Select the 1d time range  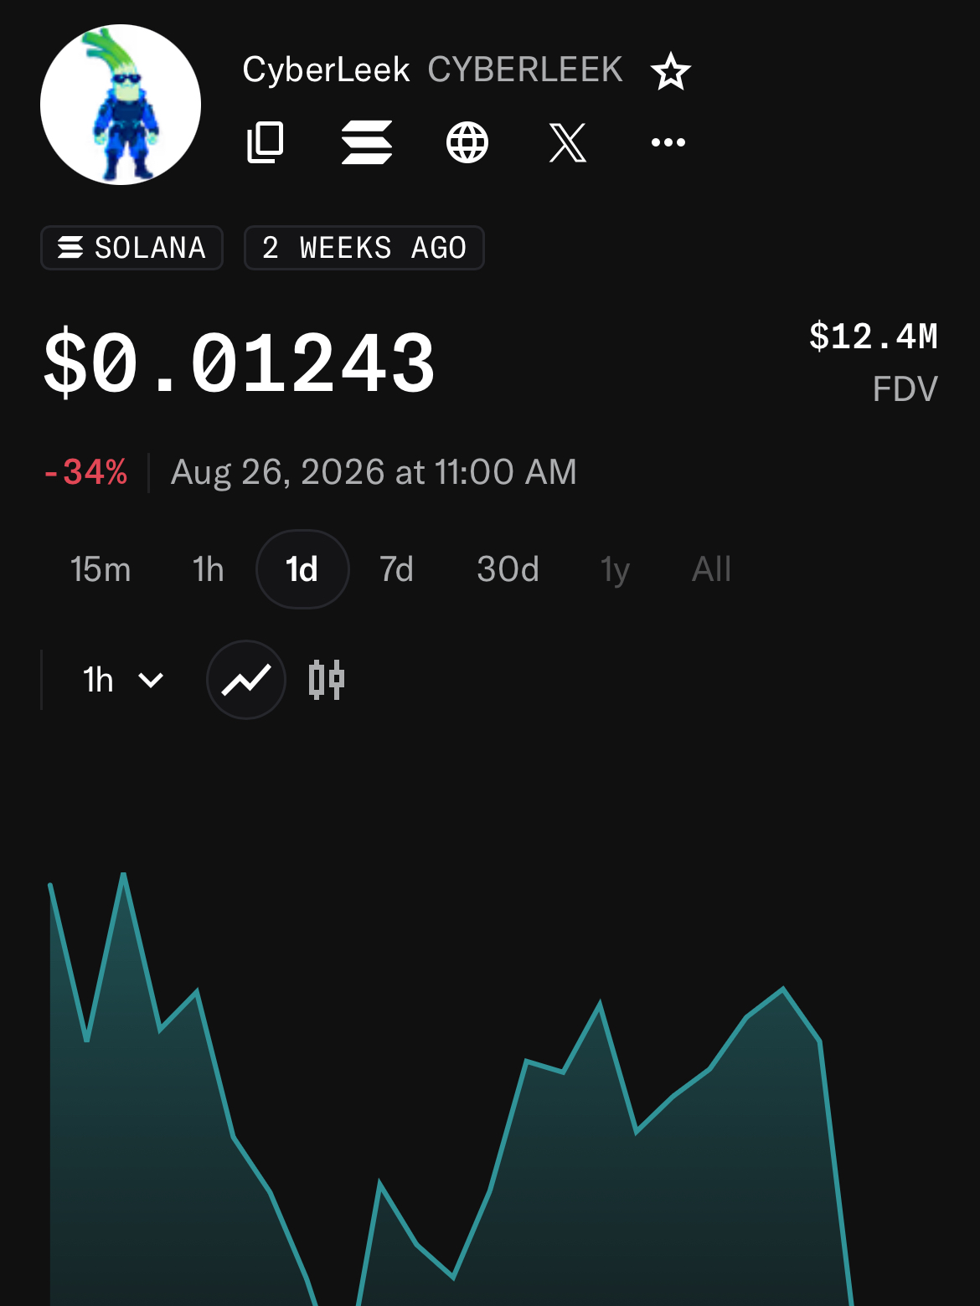coord(302,569)
